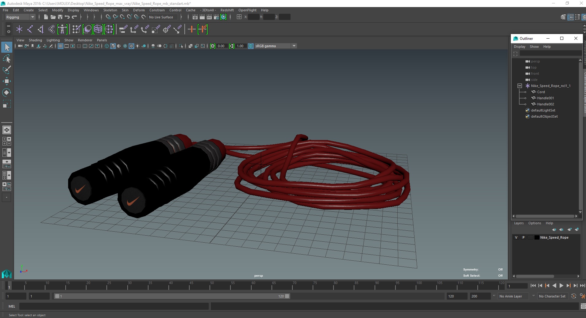Select Handle001 in the Outliner
Screen dimensions: 586x318
pyautogui.click(x=546, y=98)
